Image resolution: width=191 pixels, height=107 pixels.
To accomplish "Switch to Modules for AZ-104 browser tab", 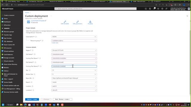I will point(57,1).
